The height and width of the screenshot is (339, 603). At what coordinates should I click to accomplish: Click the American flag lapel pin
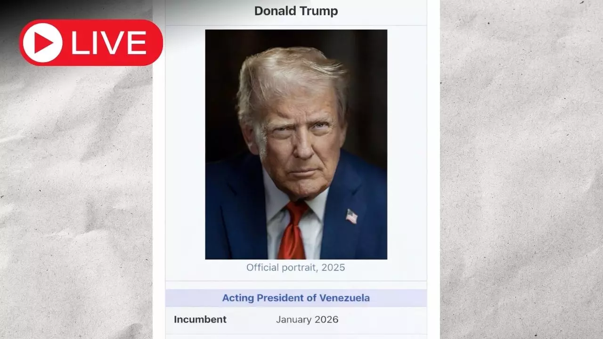[x=351, y=216]
